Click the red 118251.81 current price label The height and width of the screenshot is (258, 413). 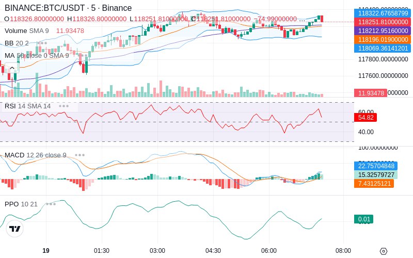(x=383, y=22)
